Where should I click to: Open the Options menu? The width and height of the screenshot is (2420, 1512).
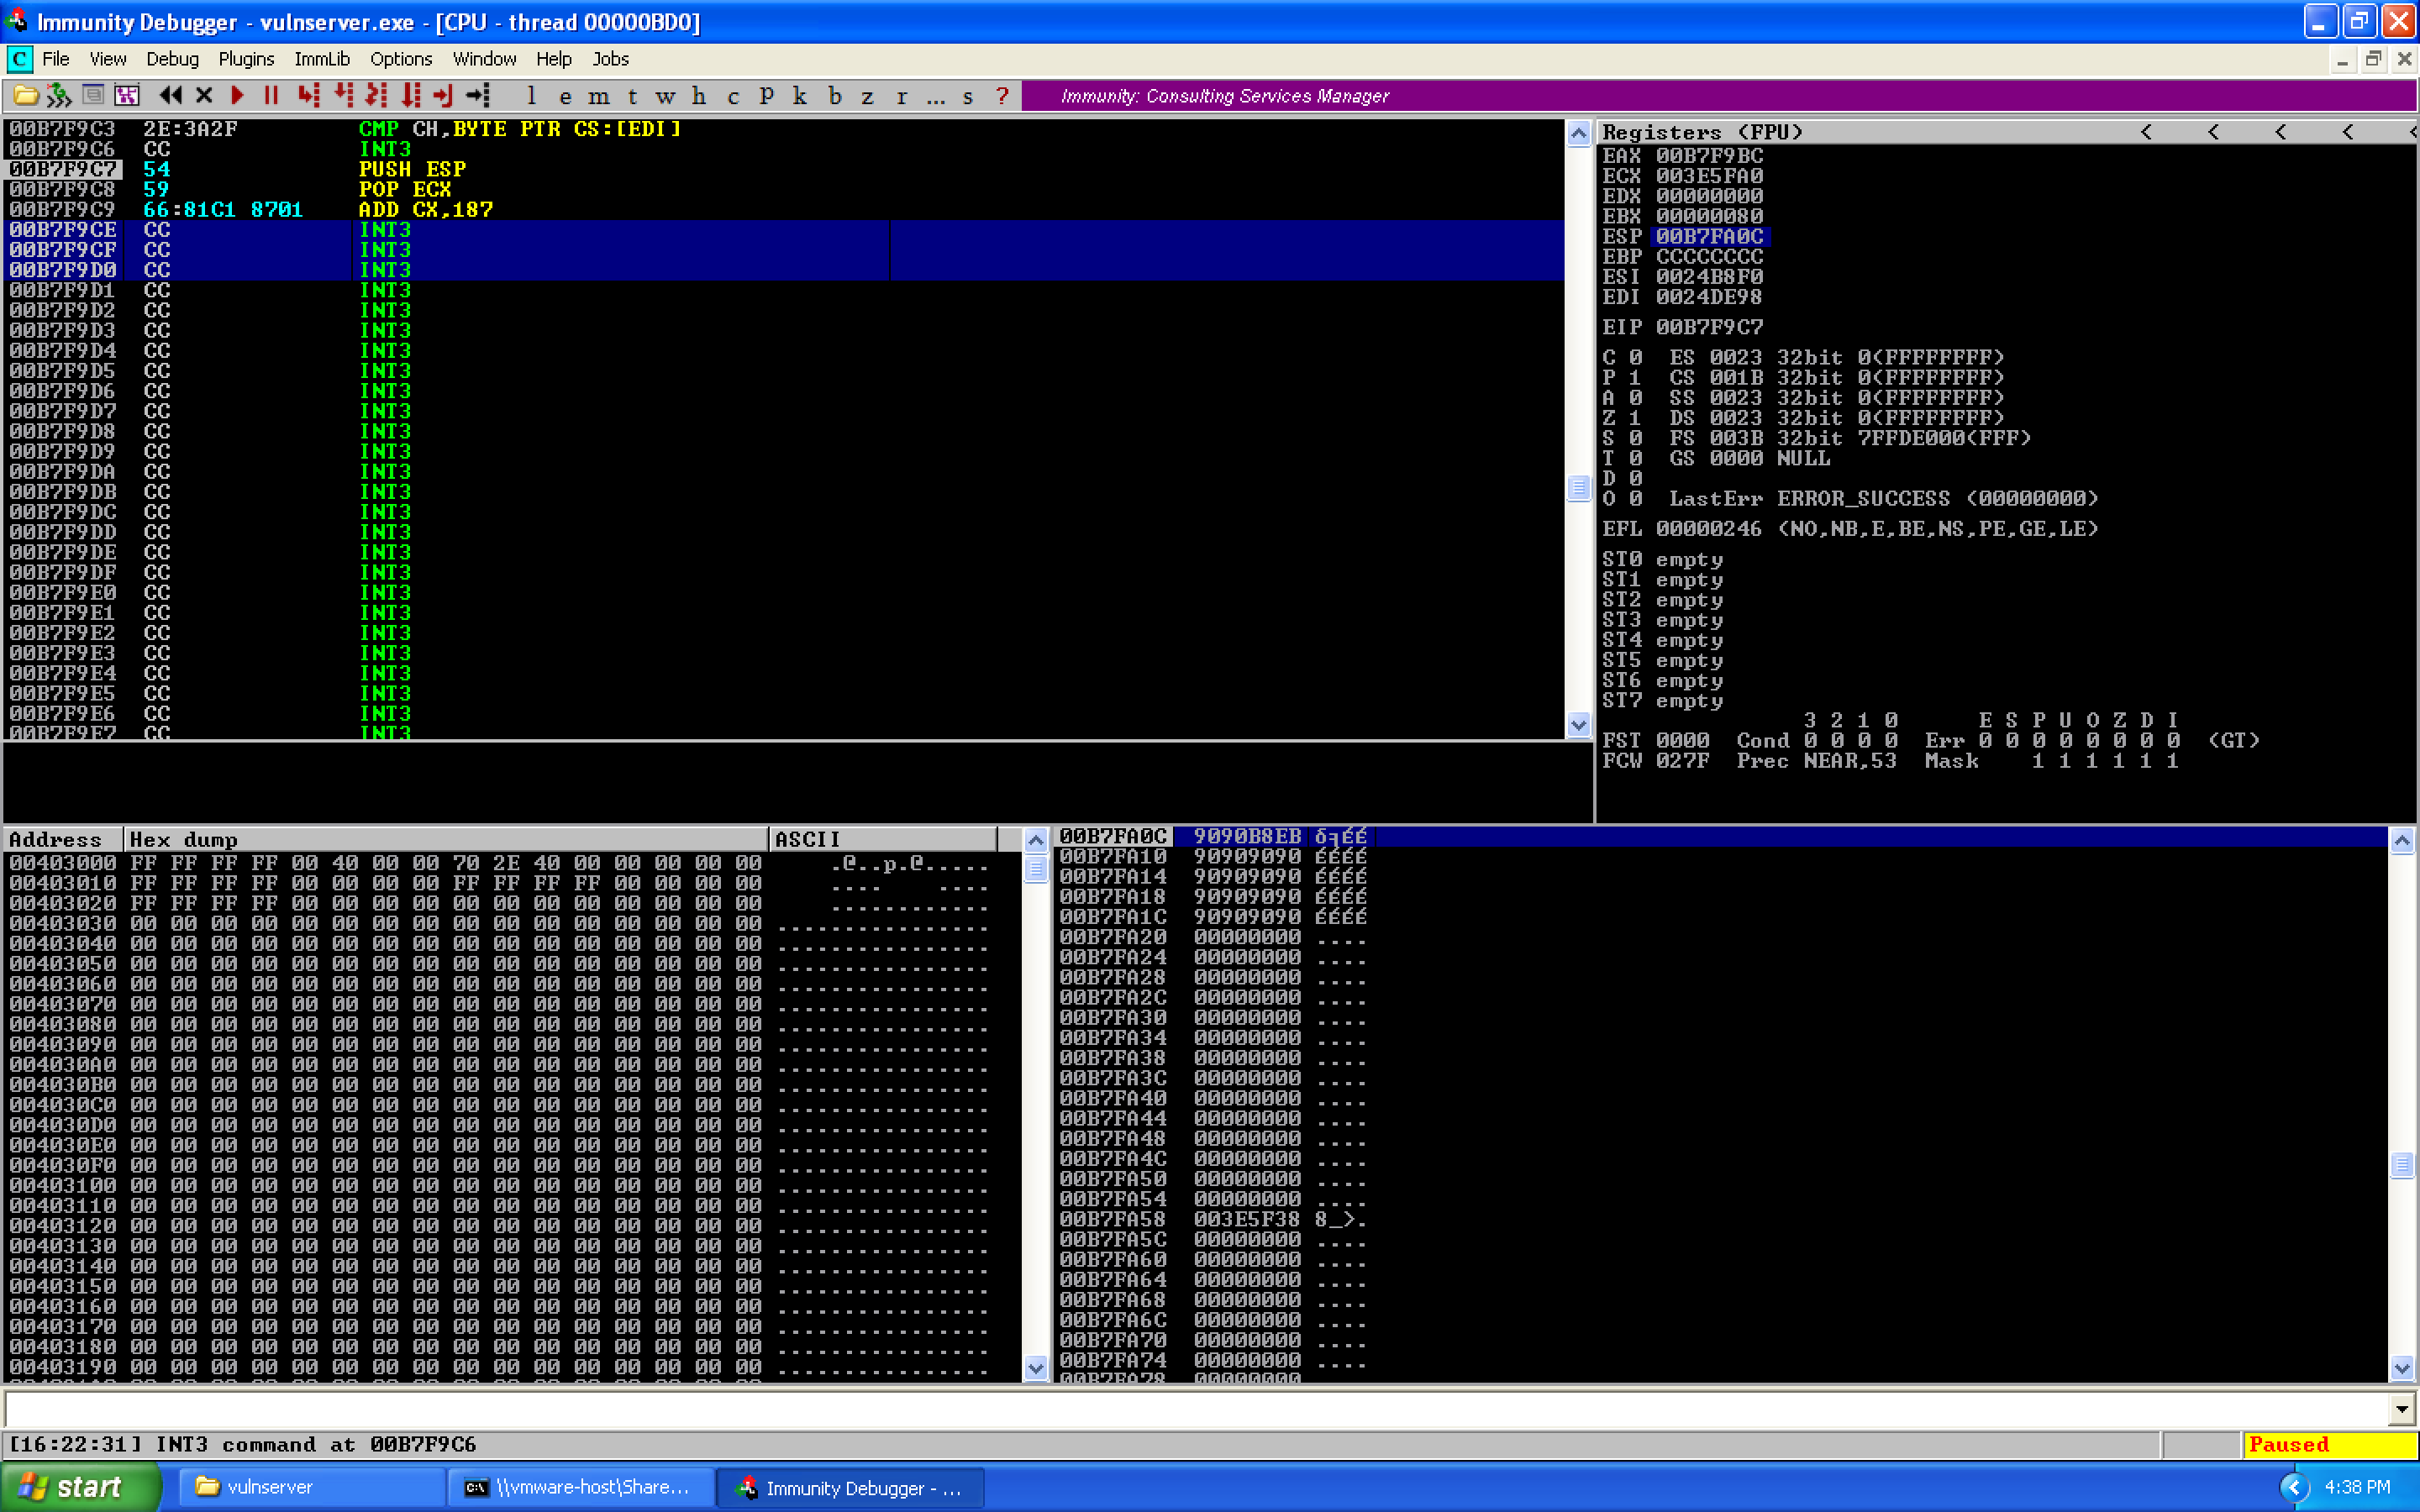(x=400, y=59)
